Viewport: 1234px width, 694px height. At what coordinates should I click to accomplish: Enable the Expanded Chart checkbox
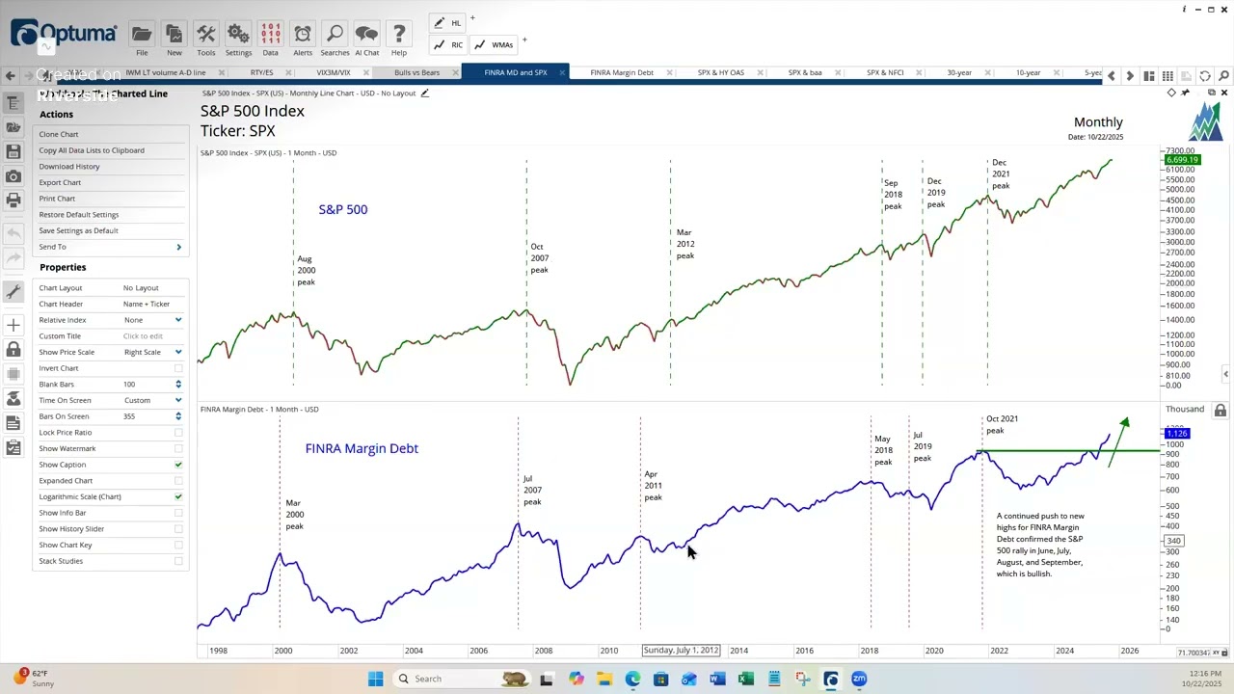point(178,481)
